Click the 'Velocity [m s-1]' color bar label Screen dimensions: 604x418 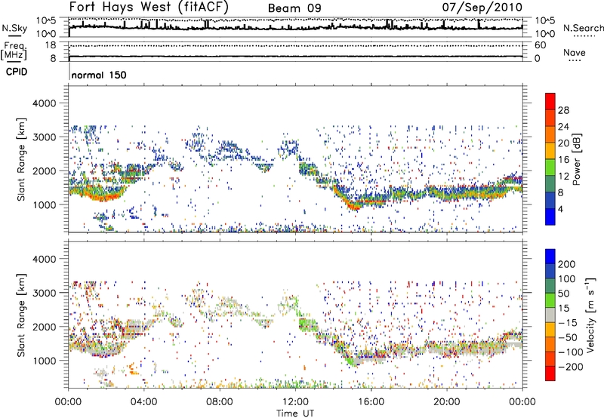[590, 315]
